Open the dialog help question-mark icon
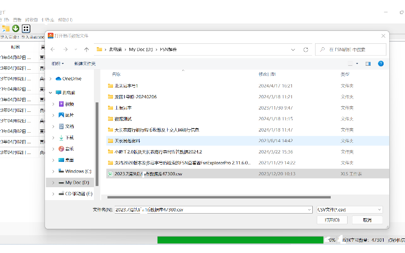Viewport: 405px width, 253px height. pos(381,64)
